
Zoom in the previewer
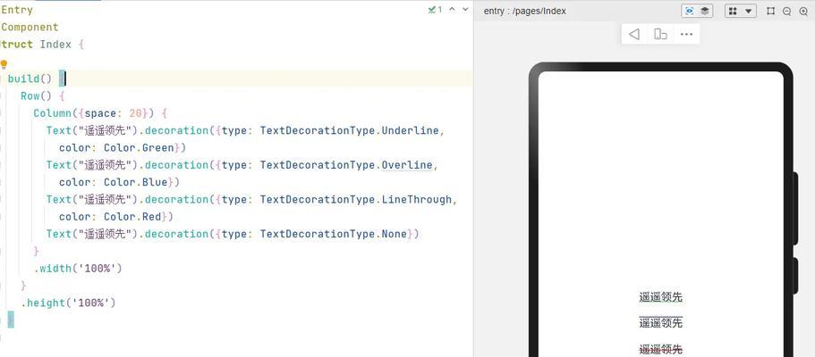(x=803, y=12)
